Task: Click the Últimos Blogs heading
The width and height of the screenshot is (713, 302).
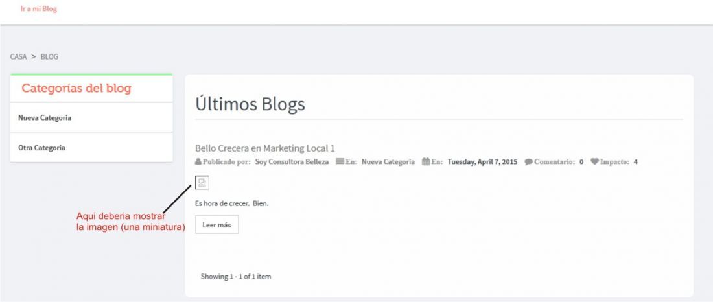Action: pos(250,104)
